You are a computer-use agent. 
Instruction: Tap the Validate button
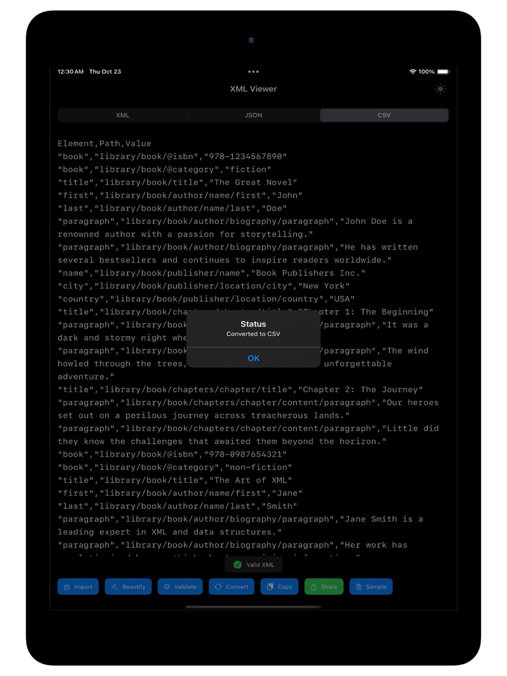(x=180, y=586)
